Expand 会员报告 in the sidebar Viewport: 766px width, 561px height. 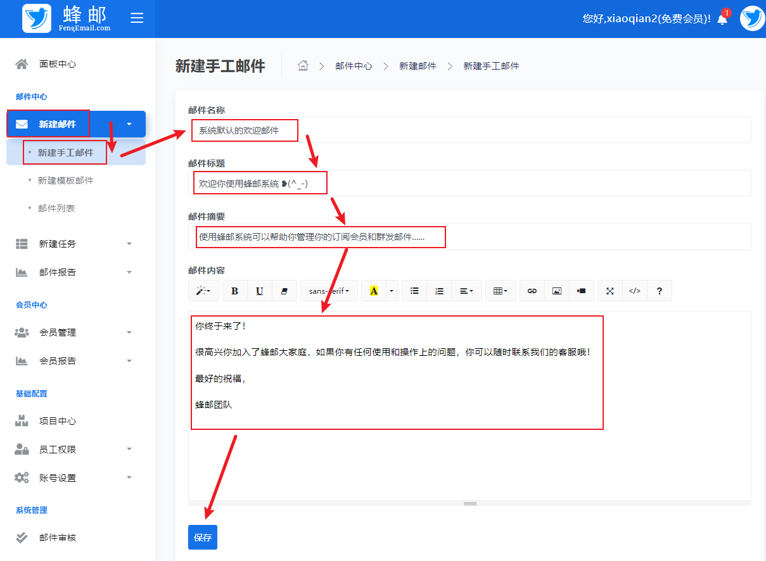tap(76, 361)
